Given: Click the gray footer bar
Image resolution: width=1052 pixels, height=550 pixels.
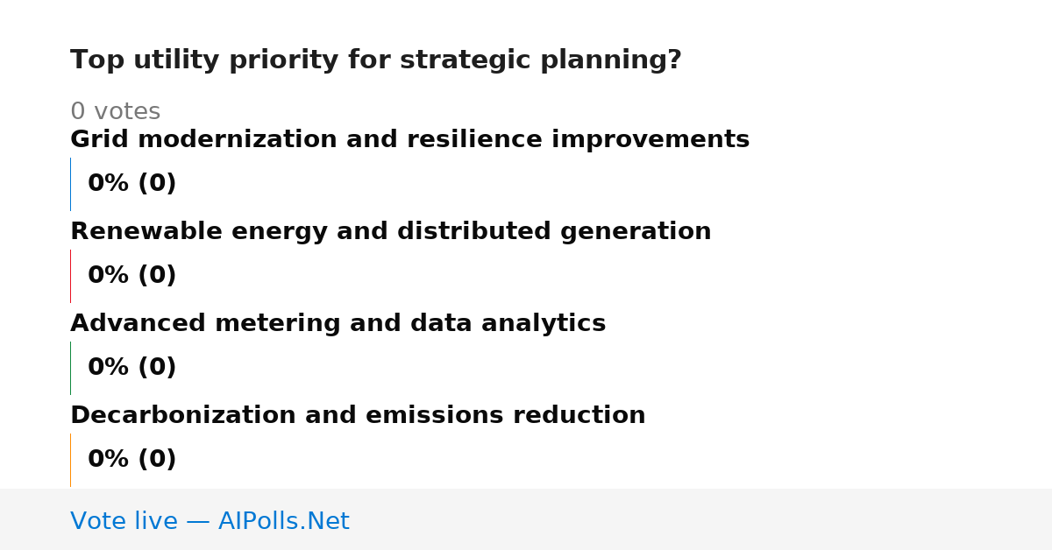Looking at the screenshot, I should pos(526,519).
